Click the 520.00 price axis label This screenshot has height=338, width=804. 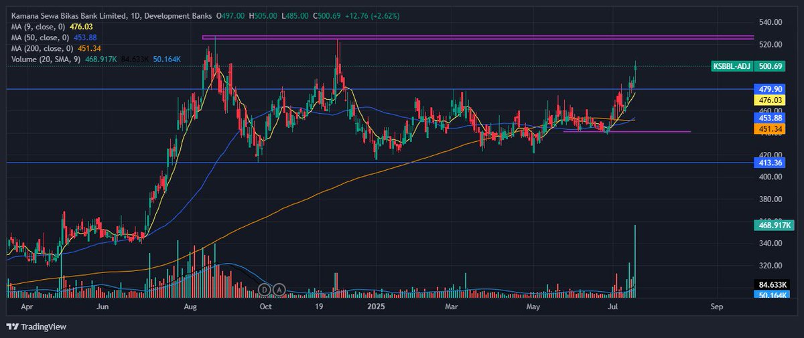770,44
